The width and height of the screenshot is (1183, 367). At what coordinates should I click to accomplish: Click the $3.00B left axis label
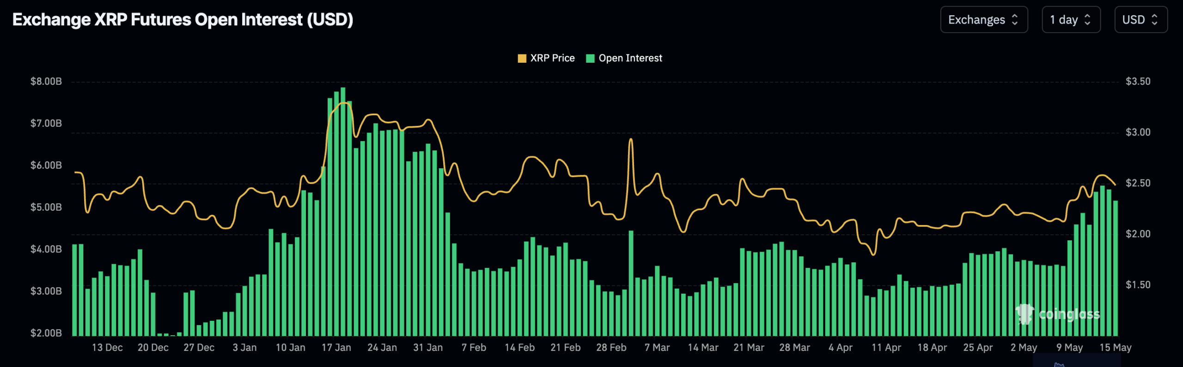(46, 291)
